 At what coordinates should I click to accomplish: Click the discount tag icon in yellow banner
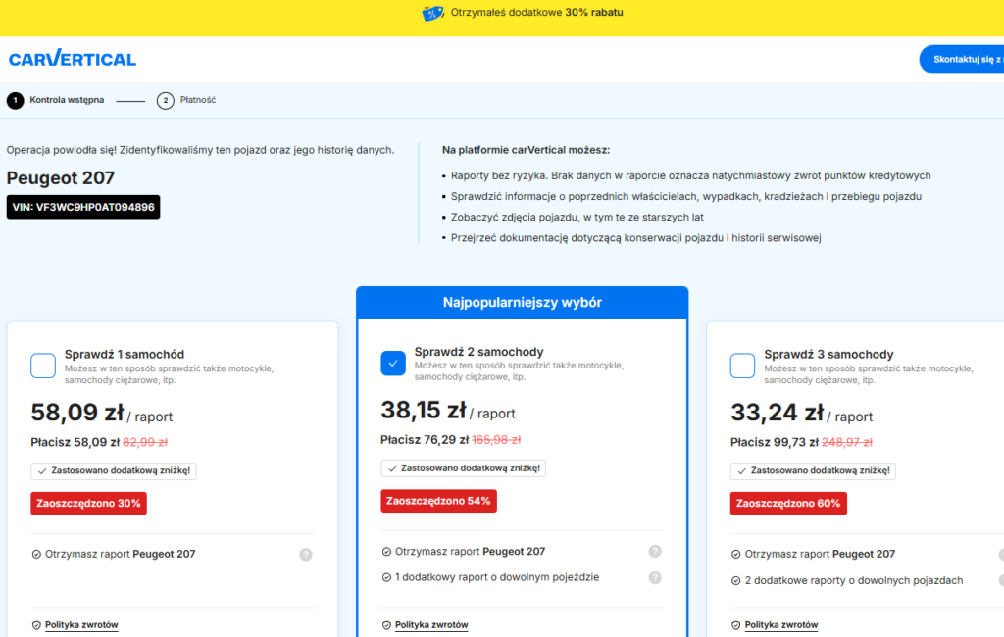tap(432, 13)
